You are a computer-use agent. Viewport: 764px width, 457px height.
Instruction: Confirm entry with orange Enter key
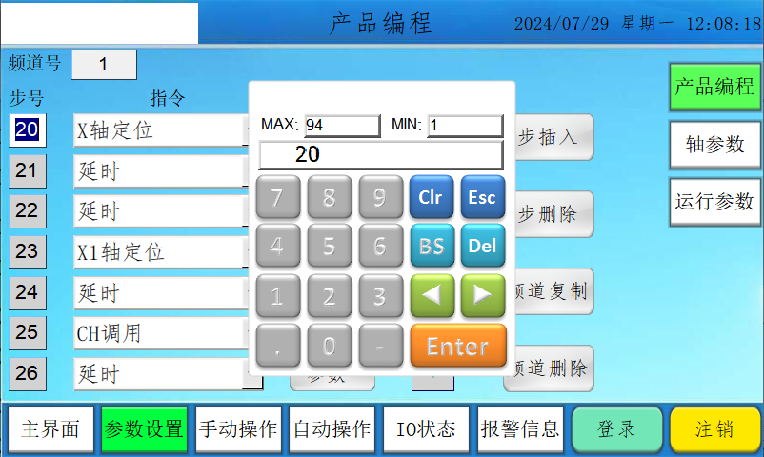click(457, 346)
